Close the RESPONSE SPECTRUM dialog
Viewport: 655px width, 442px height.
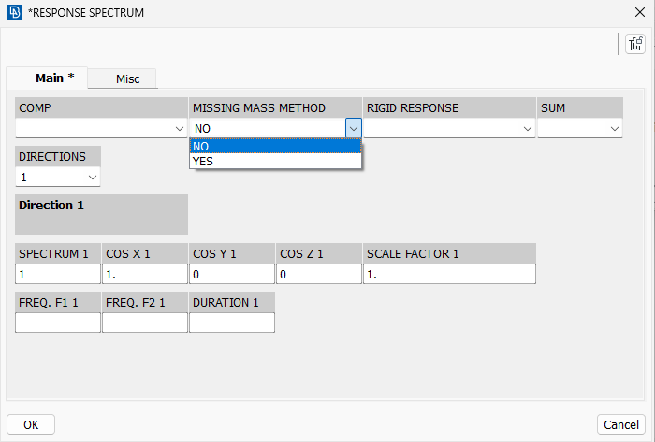point(639,12)
